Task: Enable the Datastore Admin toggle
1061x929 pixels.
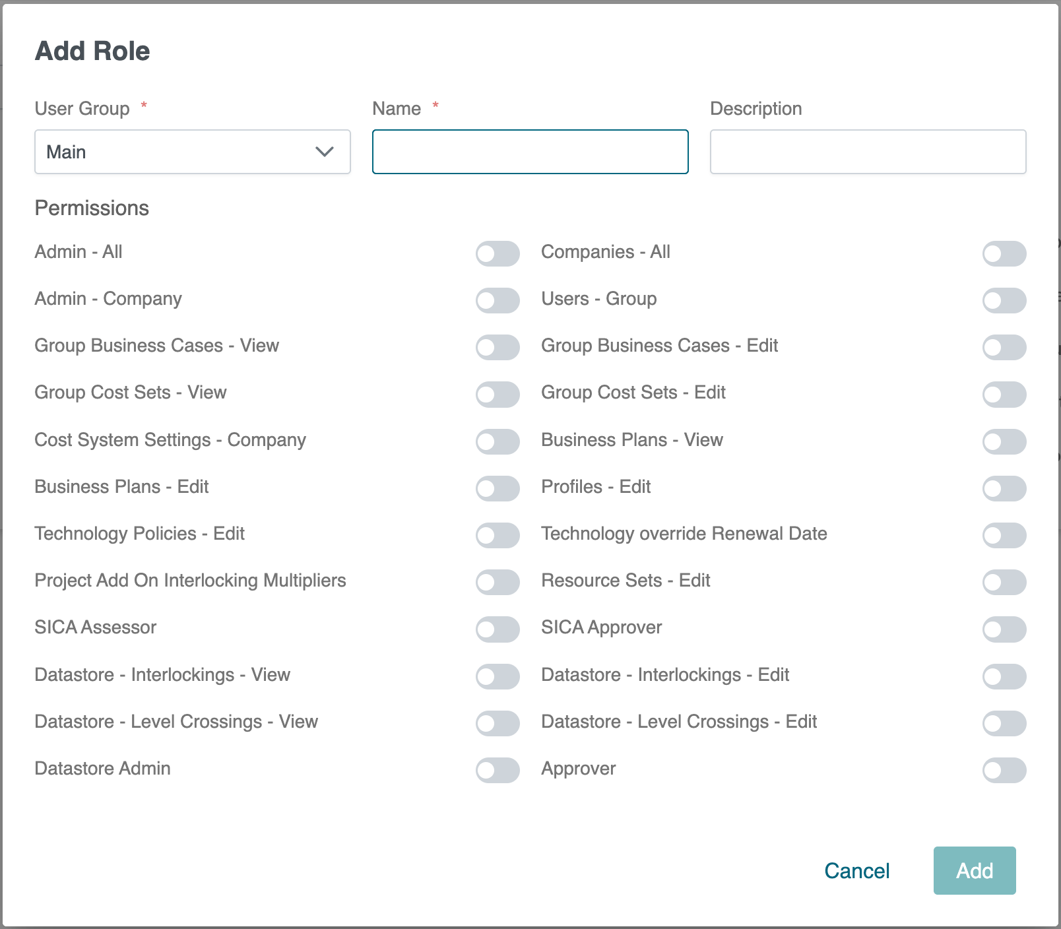Action: pyautogui.click(x=498, y=770)
